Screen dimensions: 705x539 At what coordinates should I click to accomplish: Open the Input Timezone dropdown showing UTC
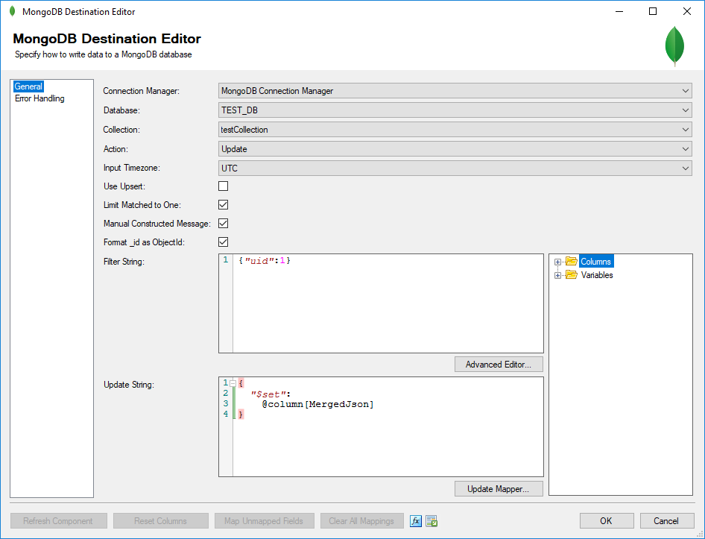[x=455, y=168]
